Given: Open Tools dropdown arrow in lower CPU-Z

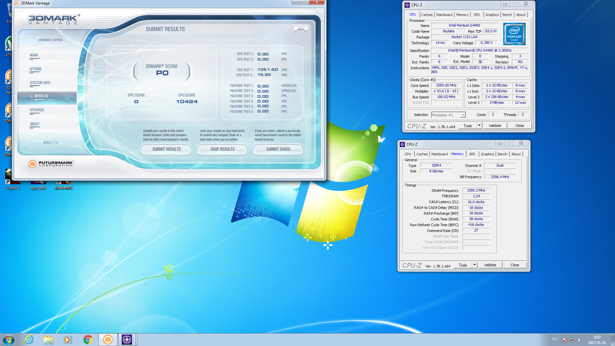Looking at the screenshot, I should tap(474, 265).
